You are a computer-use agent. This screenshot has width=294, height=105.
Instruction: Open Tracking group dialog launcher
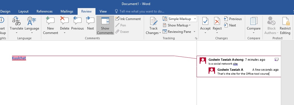point(196,38)
